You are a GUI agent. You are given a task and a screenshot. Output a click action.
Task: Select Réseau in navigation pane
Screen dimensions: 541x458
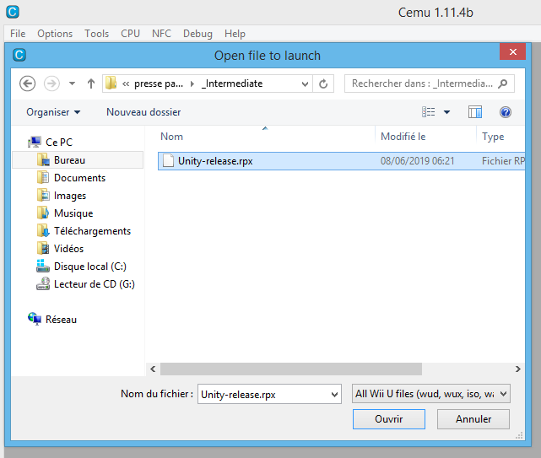click(x=52, y=320)
